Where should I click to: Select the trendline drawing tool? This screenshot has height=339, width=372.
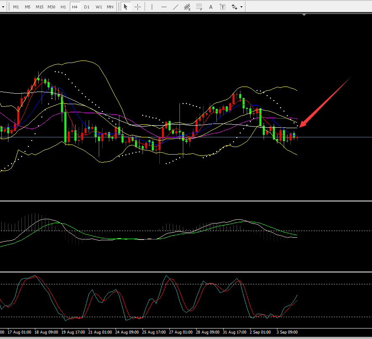175,7
